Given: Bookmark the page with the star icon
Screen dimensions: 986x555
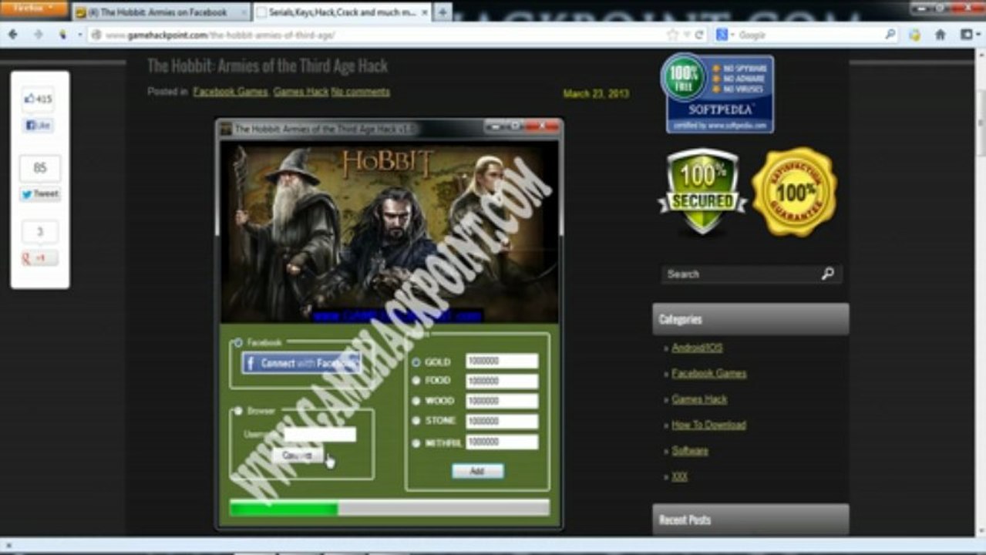Looking at the screenshot, I should coord(672,35).
